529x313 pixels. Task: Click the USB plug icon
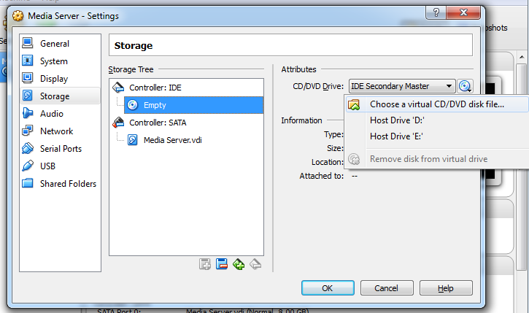point(27,166)
